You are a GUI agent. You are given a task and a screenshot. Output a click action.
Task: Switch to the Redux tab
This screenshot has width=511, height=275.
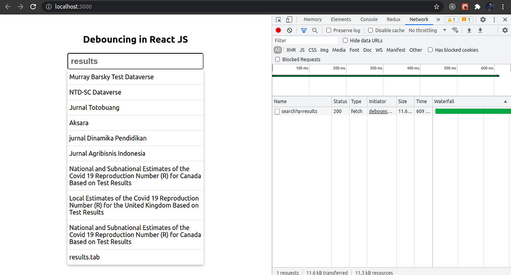click(393, 19)
